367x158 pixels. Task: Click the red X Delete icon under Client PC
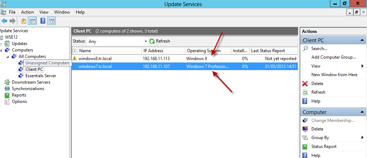pos(305,84)
